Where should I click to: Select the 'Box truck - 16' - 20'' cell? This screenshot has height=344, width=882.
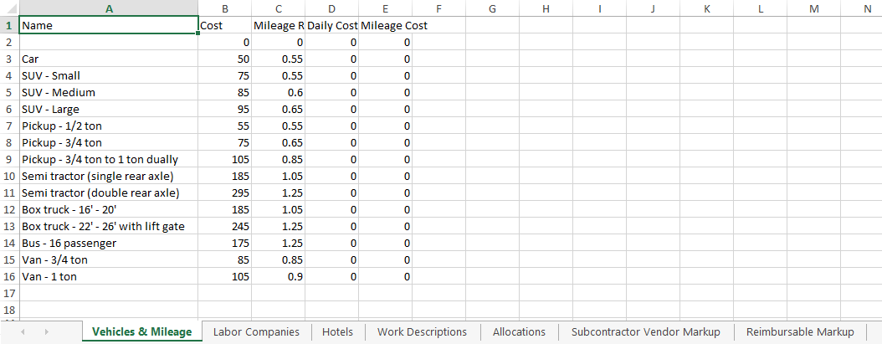pyautogui.click(x=109, y=209)
